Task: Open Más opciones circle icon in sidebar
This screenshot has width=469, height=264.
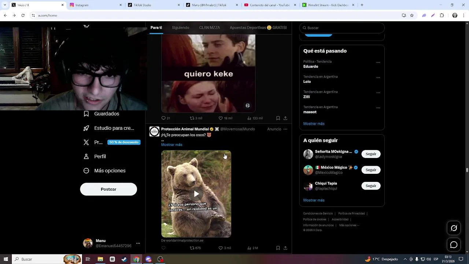Action: coord(86,170)
